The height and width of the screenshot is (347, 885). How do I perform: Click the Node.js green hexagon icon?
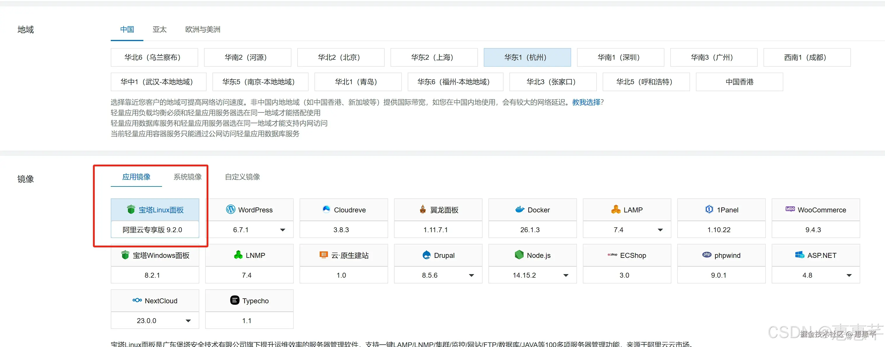tap(519, 255)
